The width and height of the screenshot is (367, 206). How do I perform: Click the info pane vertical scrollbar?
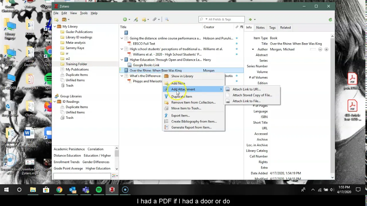click(x=332, y=106)
